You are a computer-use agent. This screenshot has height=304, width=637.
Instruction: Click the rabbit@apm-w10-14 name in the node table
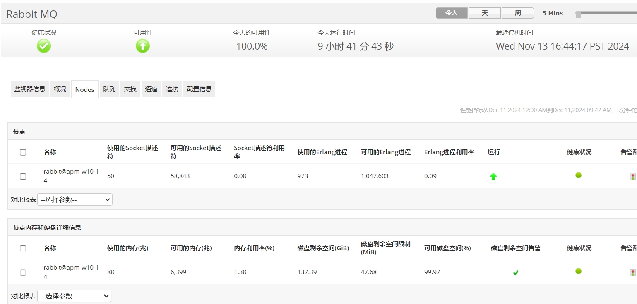(x=71, y=176)
